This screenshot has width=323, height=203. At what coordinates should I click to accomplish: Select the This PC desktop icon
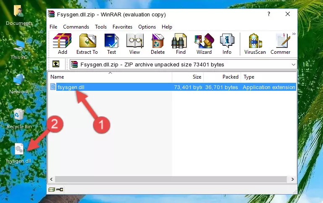[19, 50]
